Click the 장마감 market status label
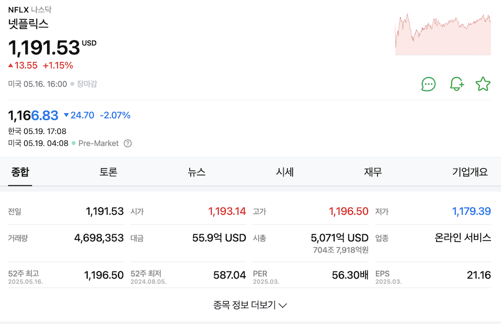The width and height of the screenshot is (501, 324). [87, 84]
